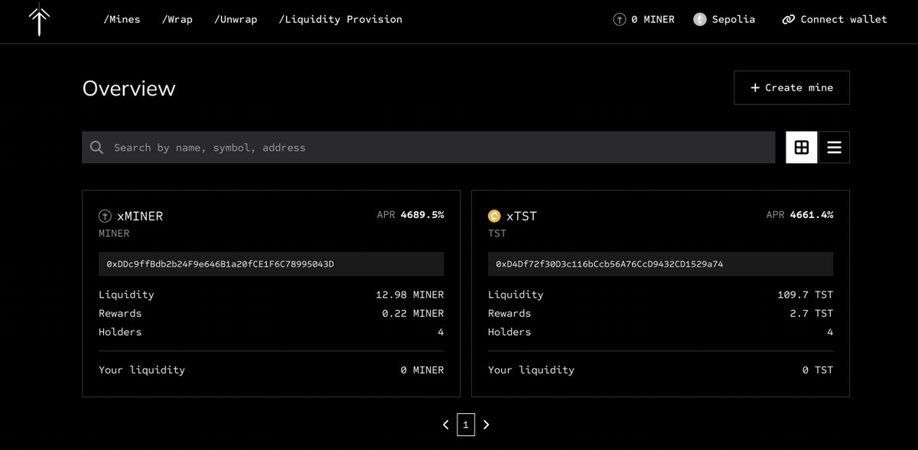Click the xTST gold coin icon
The image size is (918, 450).
coord(494,216)
